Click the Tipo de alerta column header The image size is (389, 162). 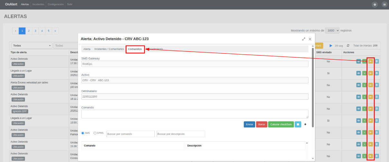19,52
